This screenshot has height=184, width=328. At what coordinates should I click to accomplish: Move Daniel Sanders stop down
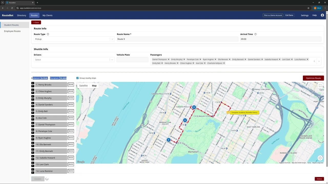coord(33,106)
